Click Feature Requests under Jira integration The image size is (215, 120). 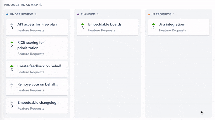(172, 30)
